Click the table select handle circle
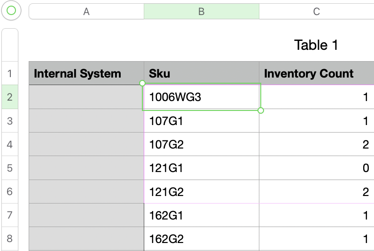 (x=11, y=11)
